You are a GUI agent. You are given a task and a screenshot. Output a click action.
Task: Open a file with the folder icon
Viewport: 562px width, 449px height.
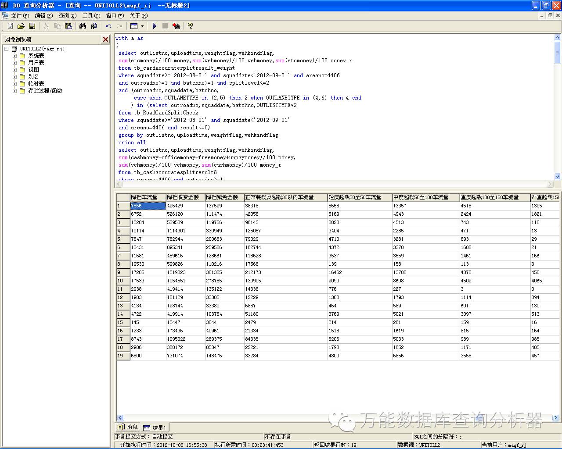coord(21,26)
